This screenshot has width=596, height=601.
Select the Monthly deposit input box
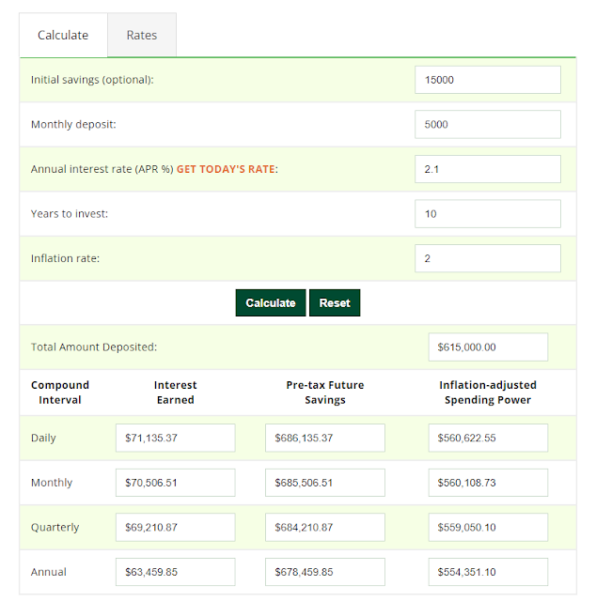[487, 124]
